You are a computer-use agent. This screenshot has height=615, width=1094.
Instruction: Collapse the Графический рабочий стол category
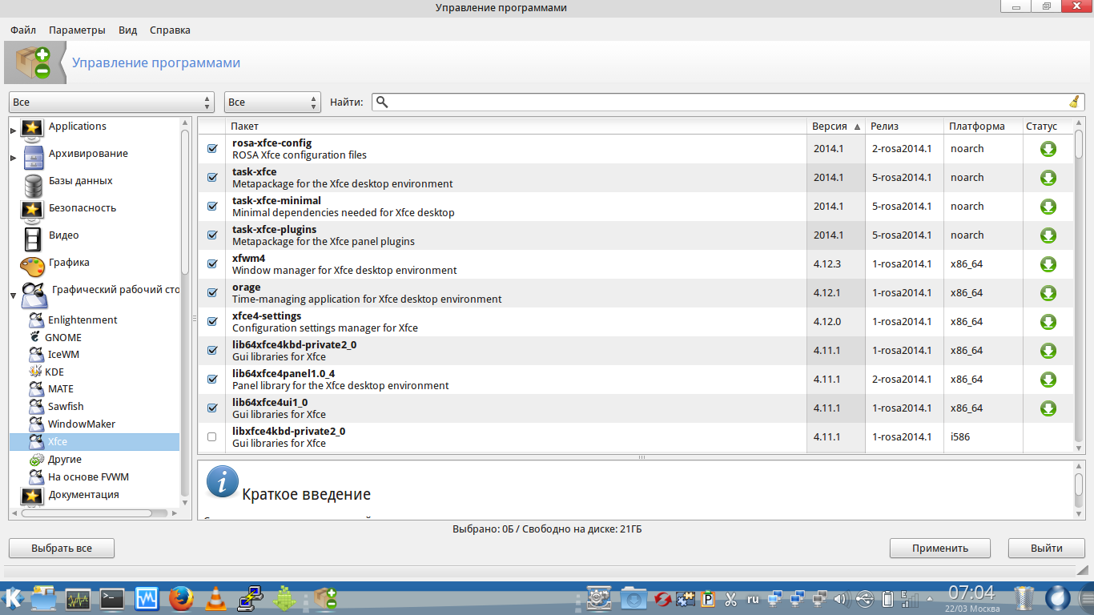point(14,297)
